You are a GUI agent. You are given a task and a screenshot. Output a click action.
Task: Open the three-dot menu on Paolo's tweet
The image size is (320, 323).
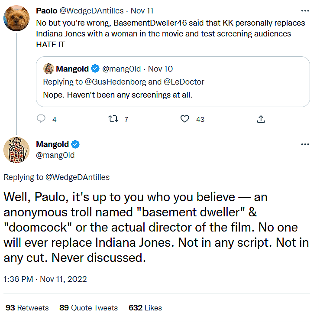pyautogui.click(x=305, y=10)
